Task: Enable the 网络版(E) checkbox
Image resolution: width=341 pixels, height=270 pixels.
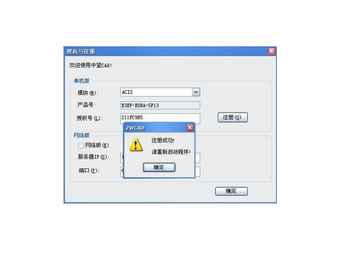Action: pos(81,145)
